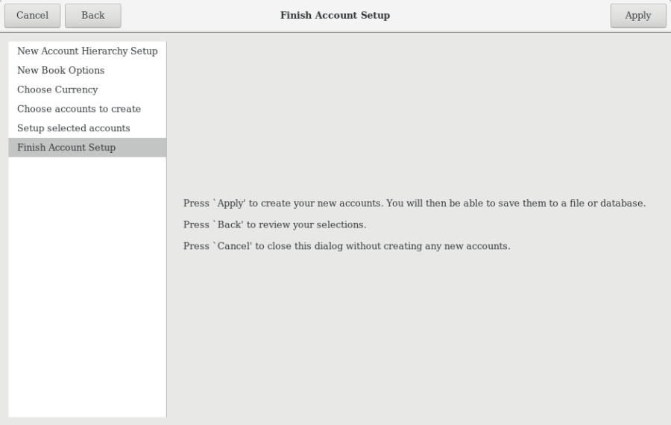The width and height of the screenshot is (671, 425).
Task: Click the Cancel button in header
Action: pyautogui.click(x=32, y=16)
